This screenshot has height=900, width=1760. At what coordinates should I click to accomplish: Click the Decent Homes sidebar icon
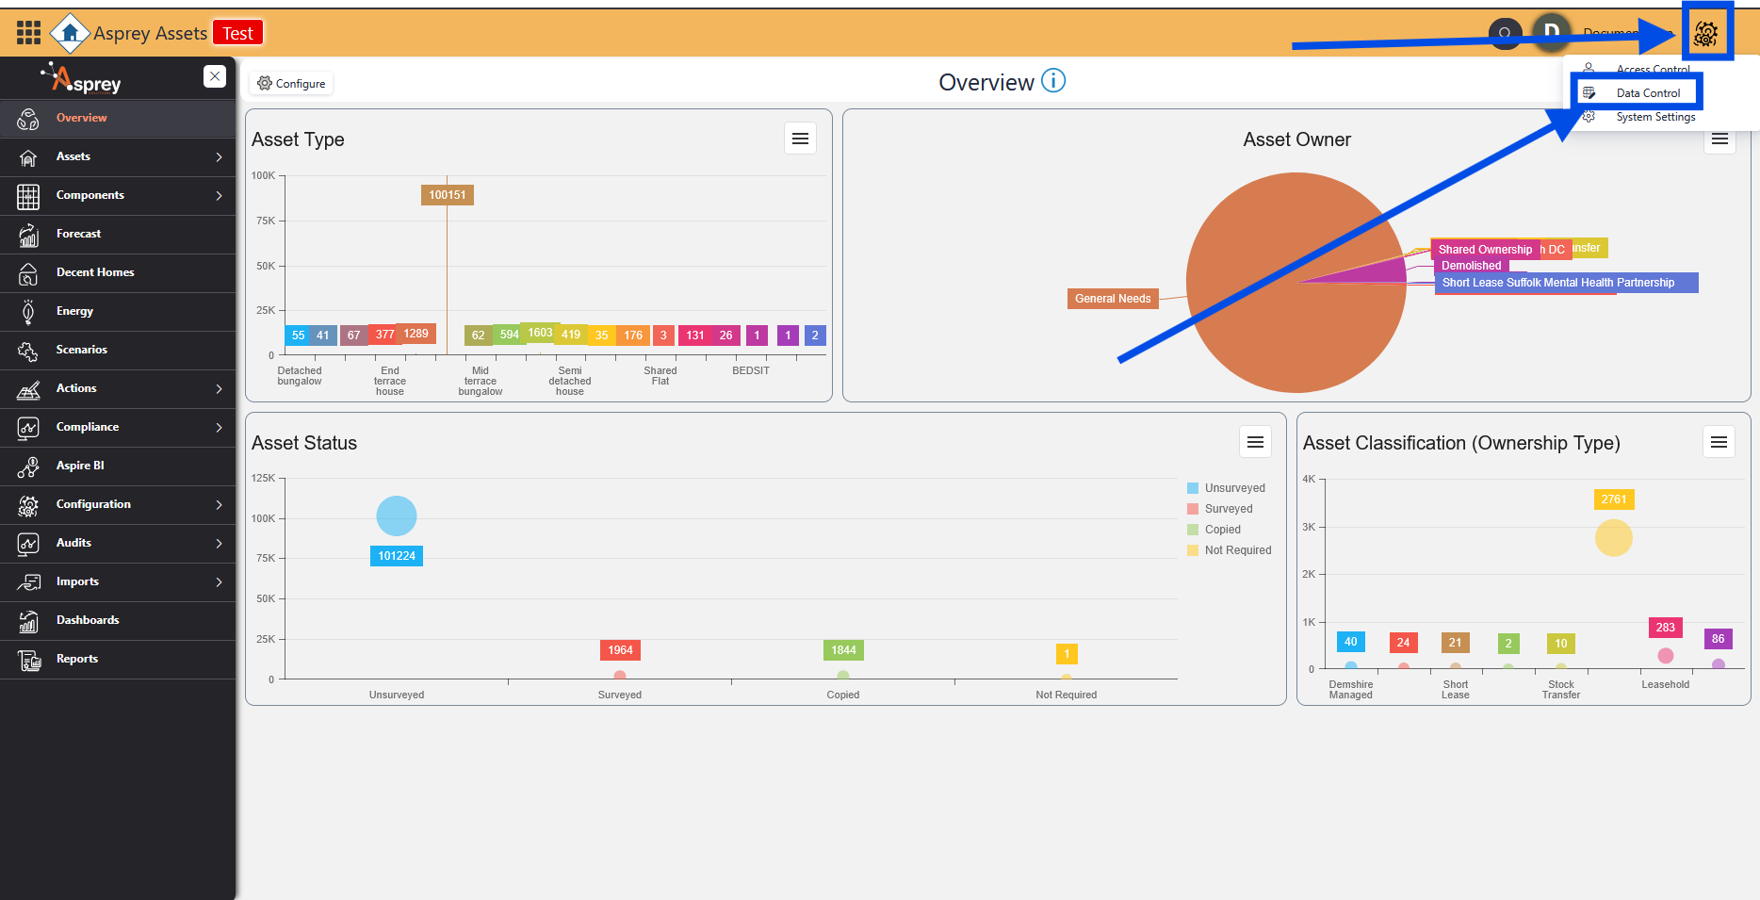pyautogui.click(x=28, y=273)
